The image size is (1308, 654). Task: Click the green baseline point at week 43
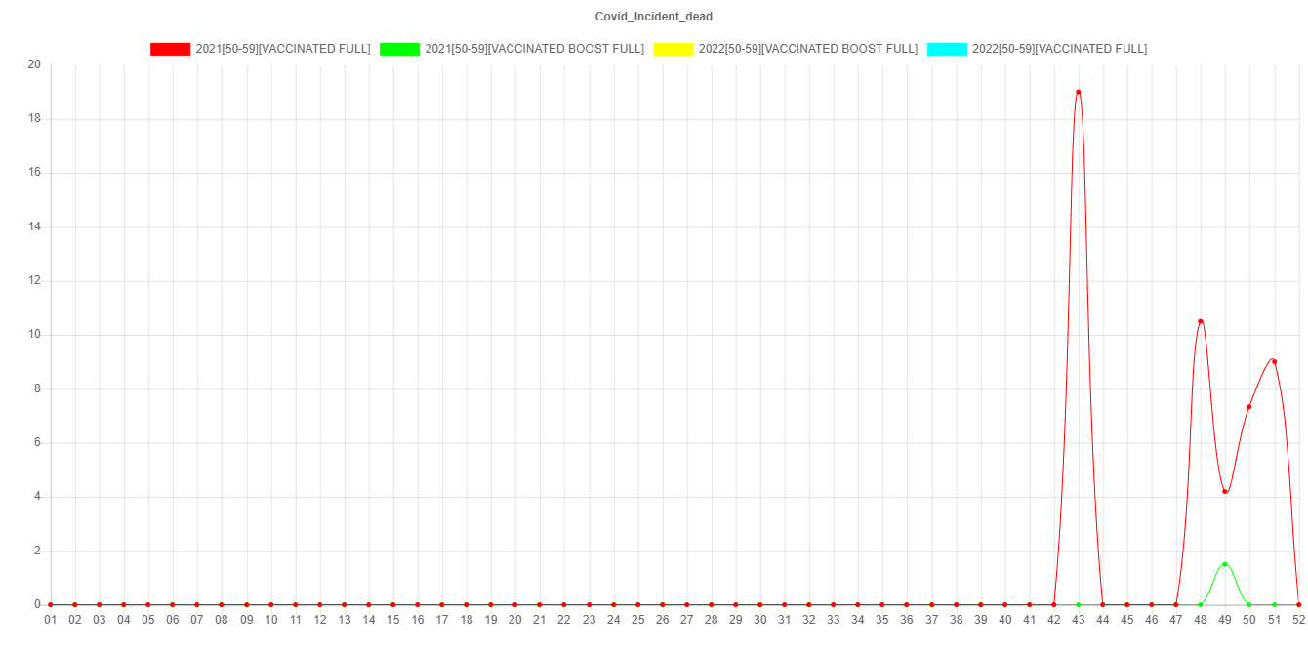[x=1078, y=604]
